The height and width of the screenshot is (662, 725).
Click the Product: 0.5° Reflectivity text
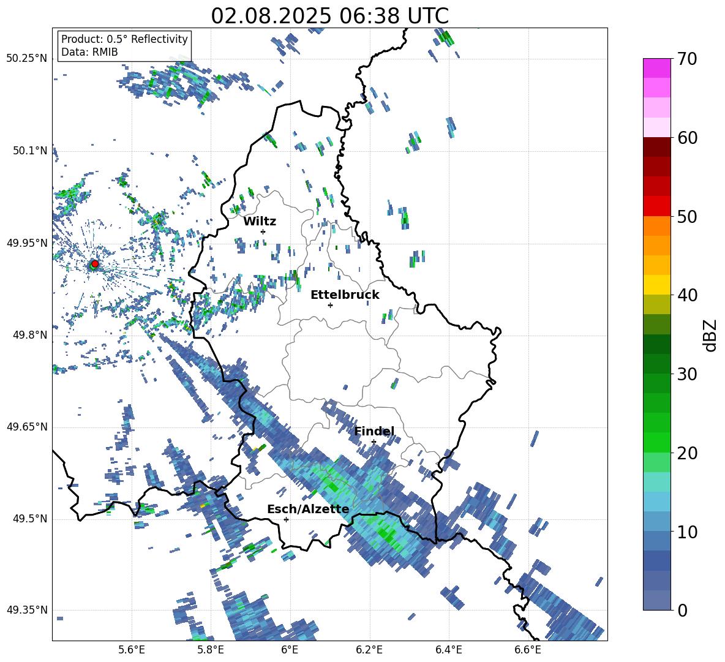point(124,39)
